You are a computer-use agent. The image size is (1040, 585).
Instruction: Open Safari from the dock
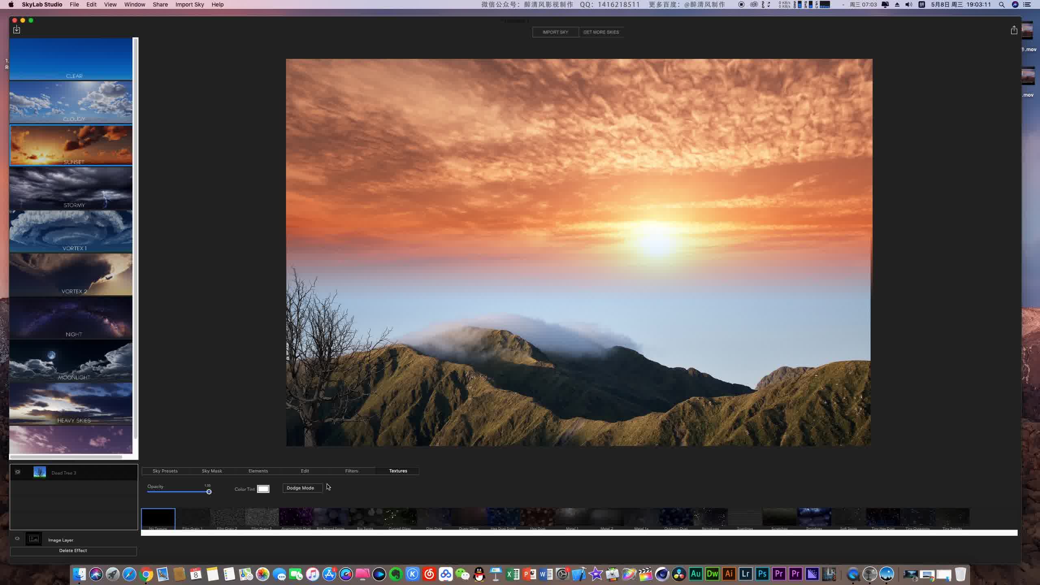(x=129, y=574)
